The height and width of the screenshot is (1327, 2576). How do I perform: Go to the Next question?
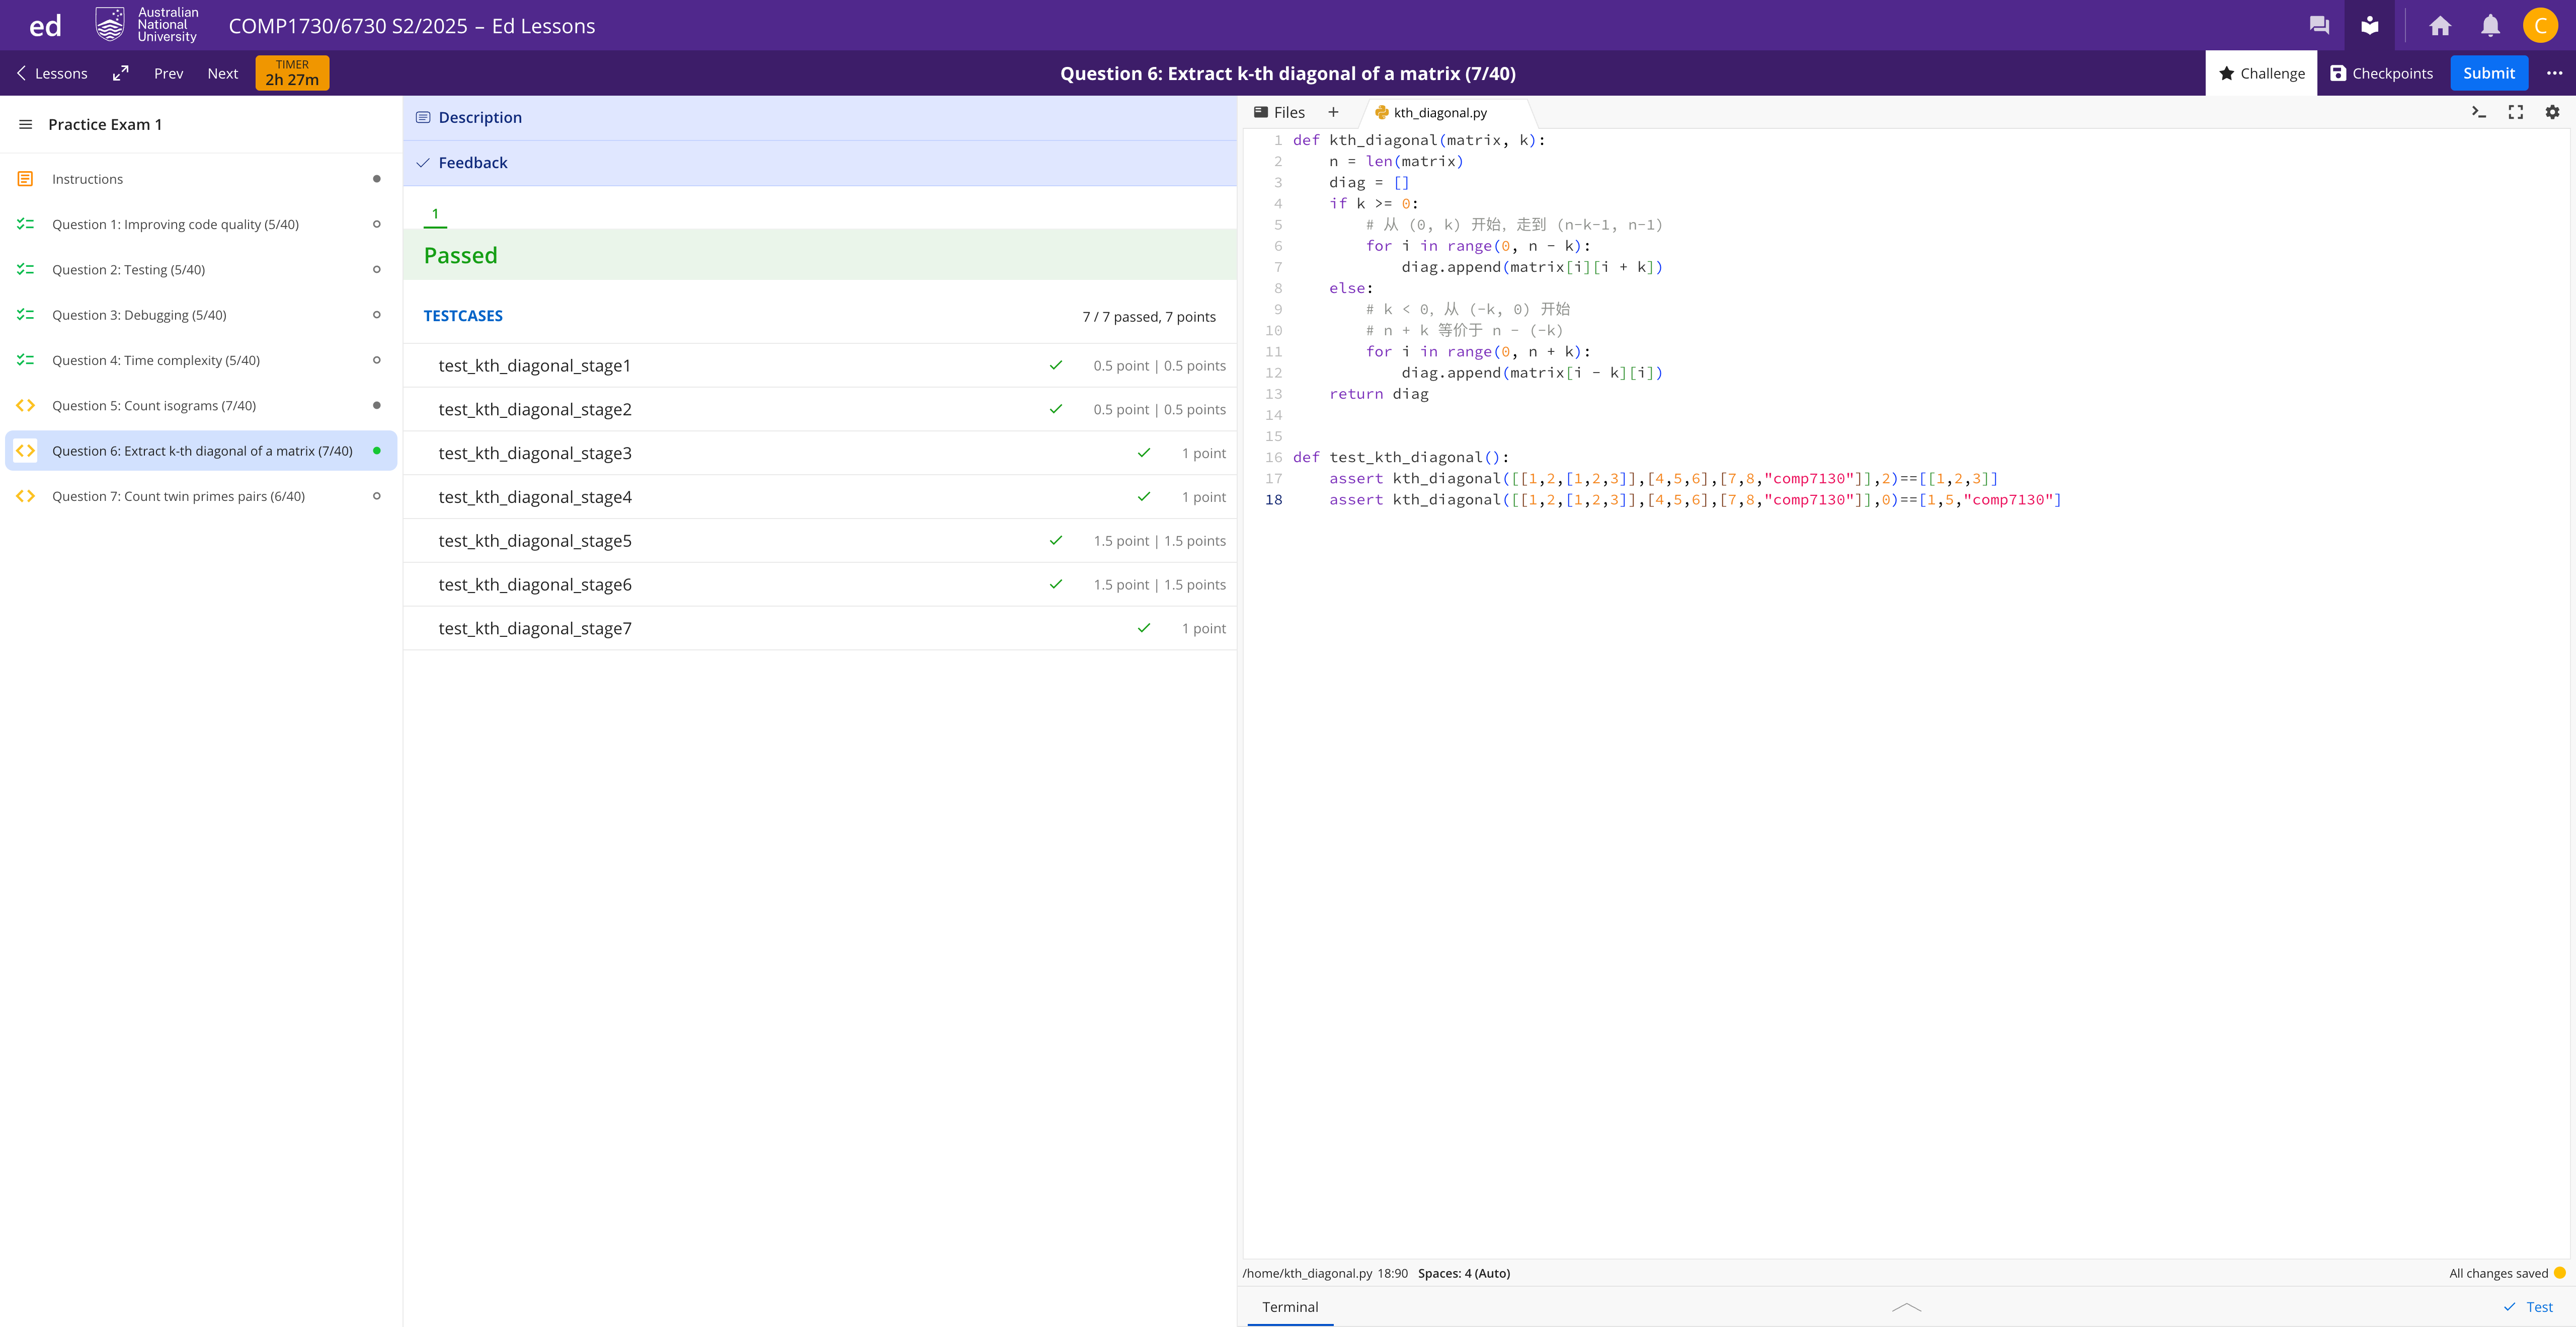[x=222, y=73]
